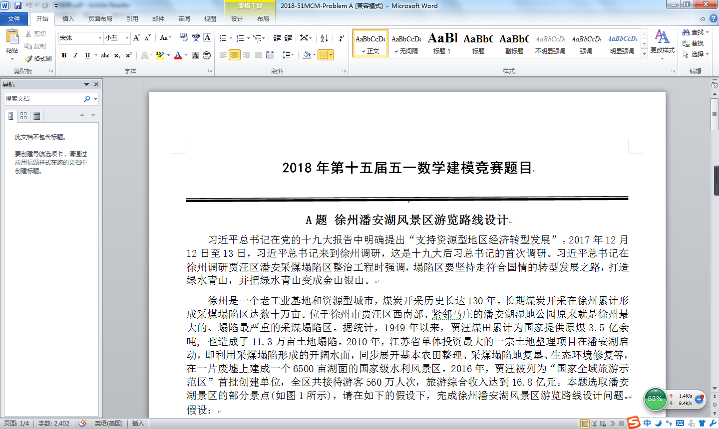Apply the Subtitle (副标题) style
This screenshot has width=719, height=429.
tap(514, 44)
